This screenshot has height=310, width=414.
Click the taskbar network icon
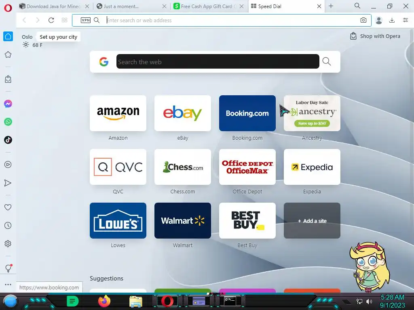tap(359, 301)
